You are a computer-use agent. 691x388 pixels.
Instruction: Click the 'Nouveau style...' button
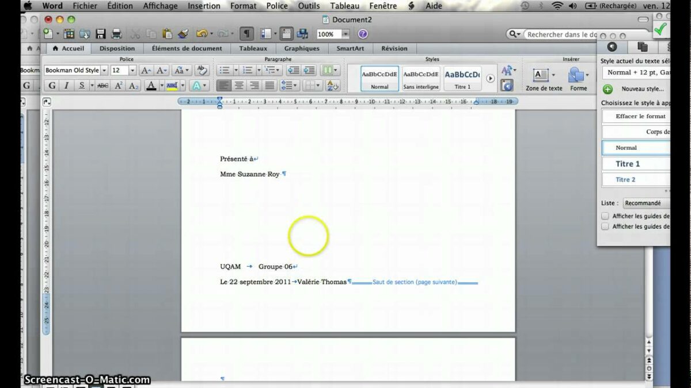(642, 89)
